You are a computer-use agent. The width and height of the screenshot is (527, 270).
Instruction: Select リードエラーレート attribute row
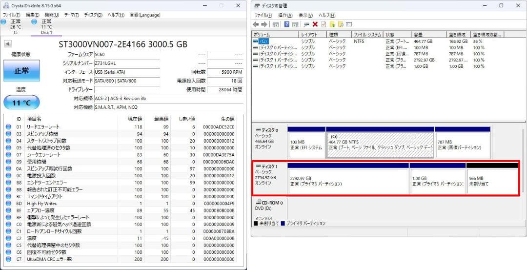(121, 127)
